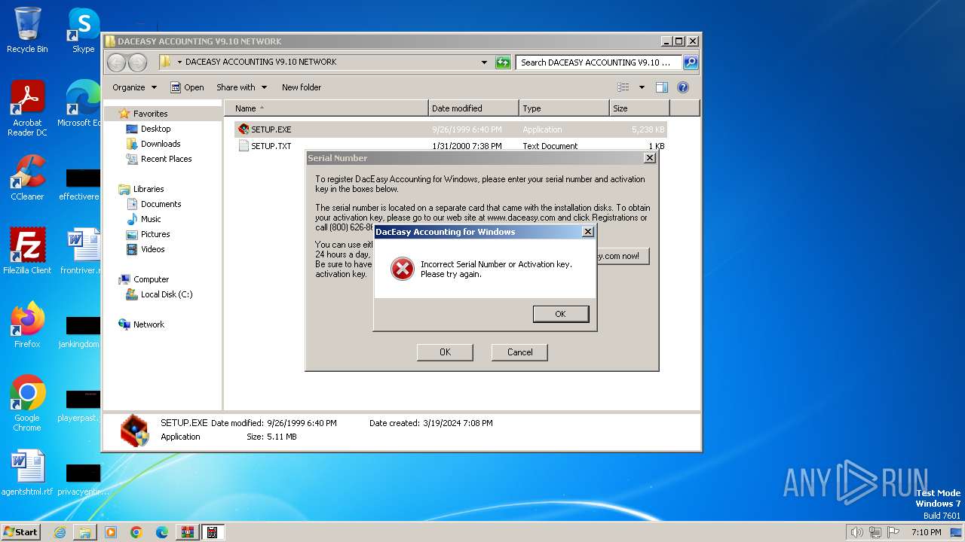
Task: Expand the address bar history dropdown
Action: point(484,62)
